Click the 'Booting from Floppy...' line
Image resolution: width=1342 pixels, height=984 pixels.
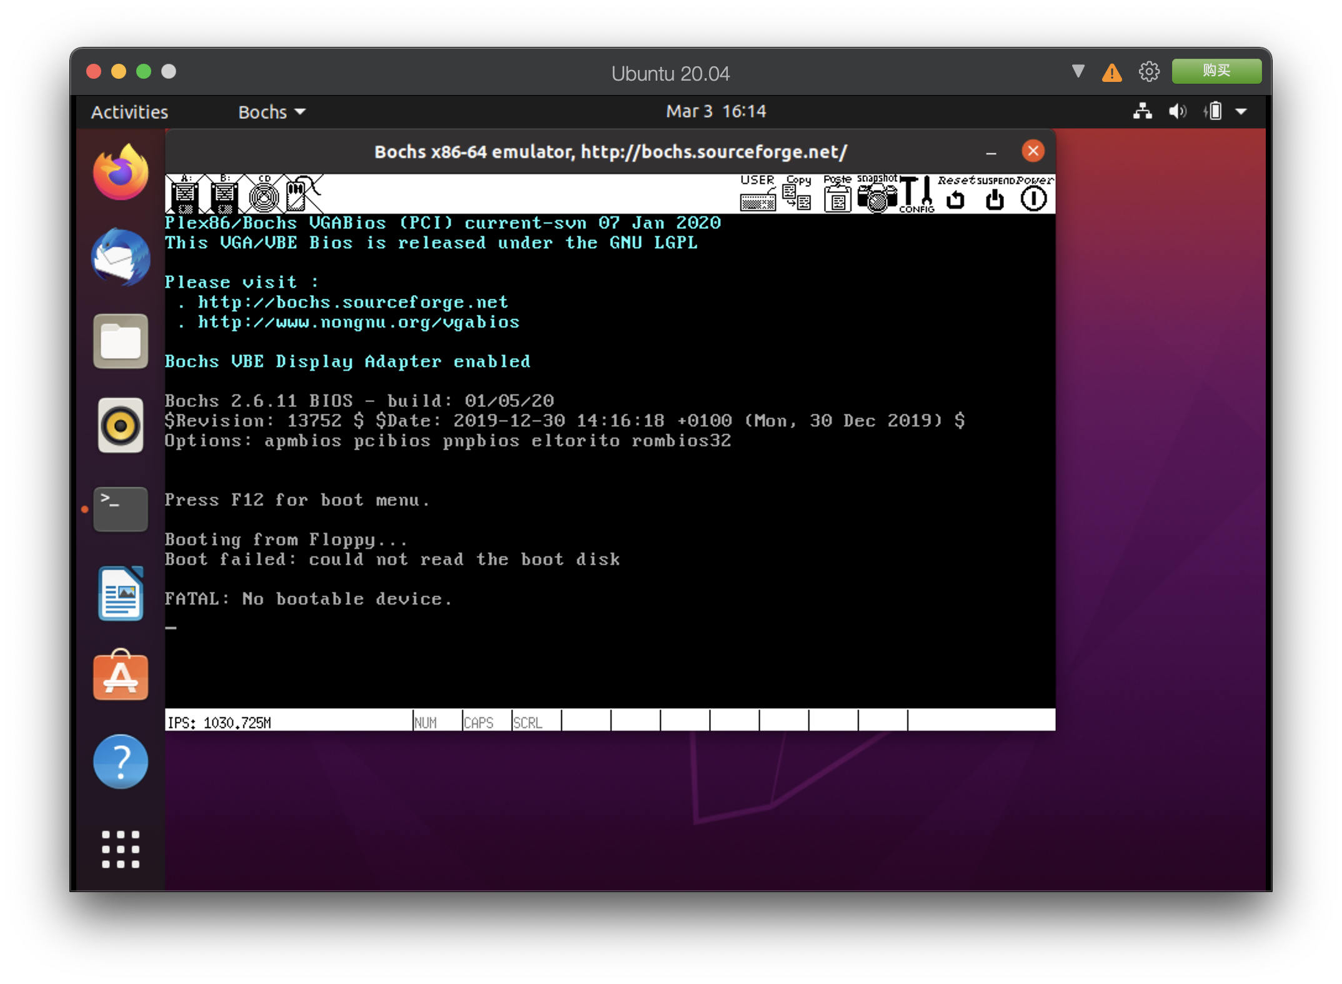click(x=286, y=539)
